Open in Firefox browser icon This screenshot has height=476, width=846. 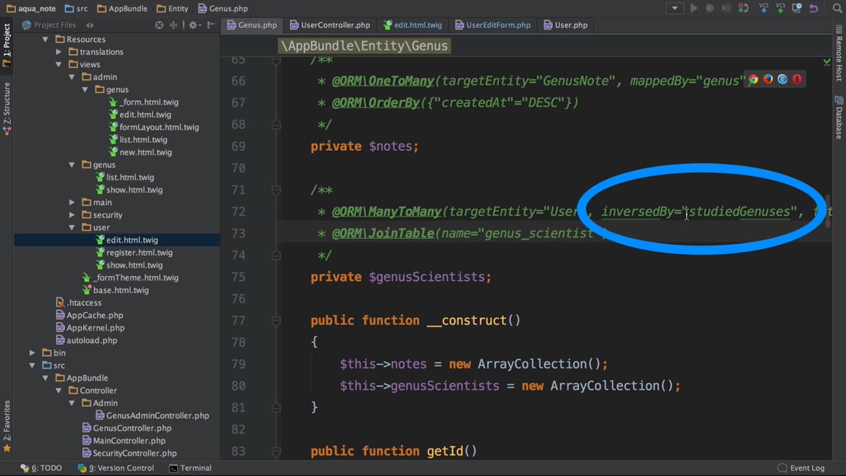(768, 79)
